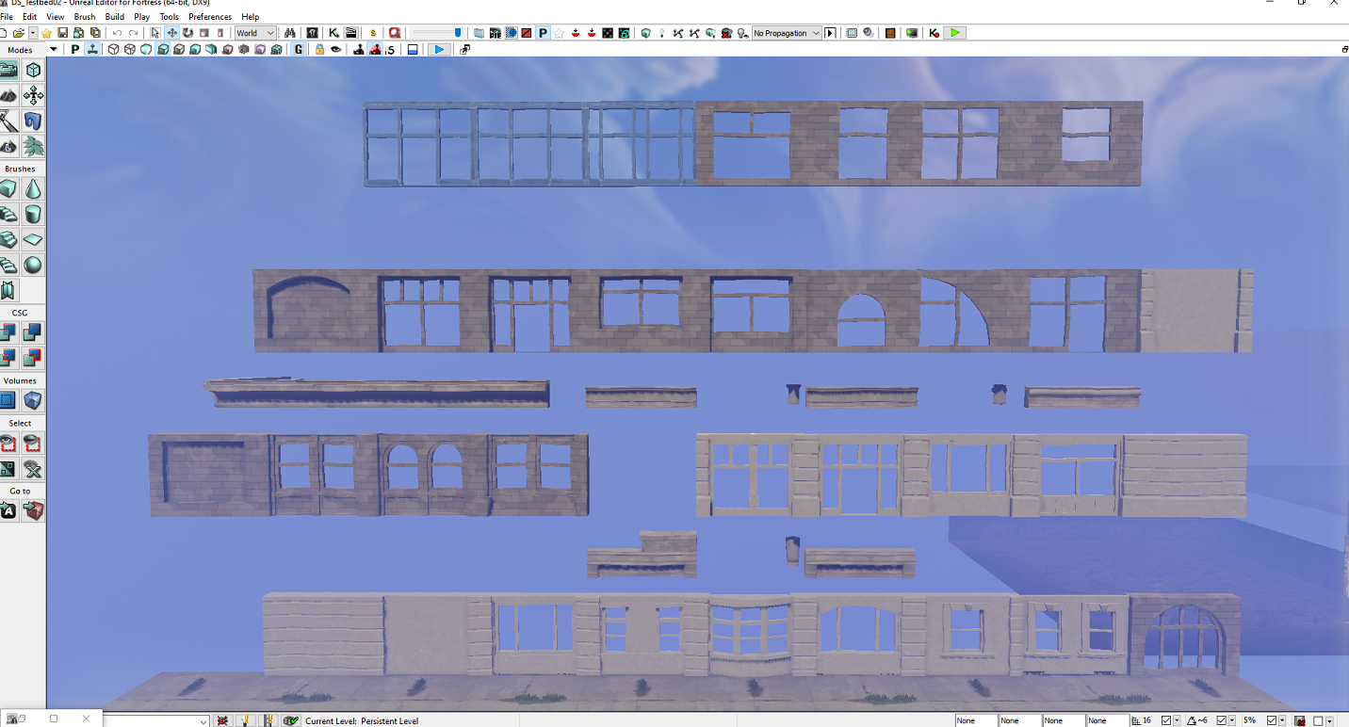The image size is (1349, 727).
Task: Go to selected actor icon
Action: (8, 511)
